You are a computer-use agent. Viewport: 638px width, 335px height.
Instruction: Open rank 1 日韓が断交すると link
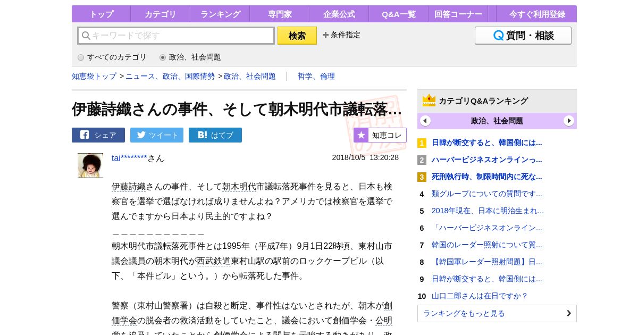pos(487,143)
